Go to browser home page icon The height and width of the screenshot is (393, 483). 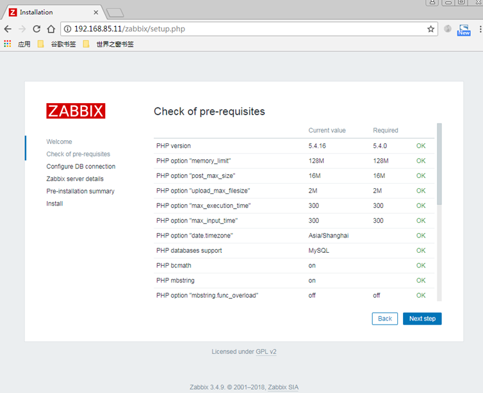51,29
